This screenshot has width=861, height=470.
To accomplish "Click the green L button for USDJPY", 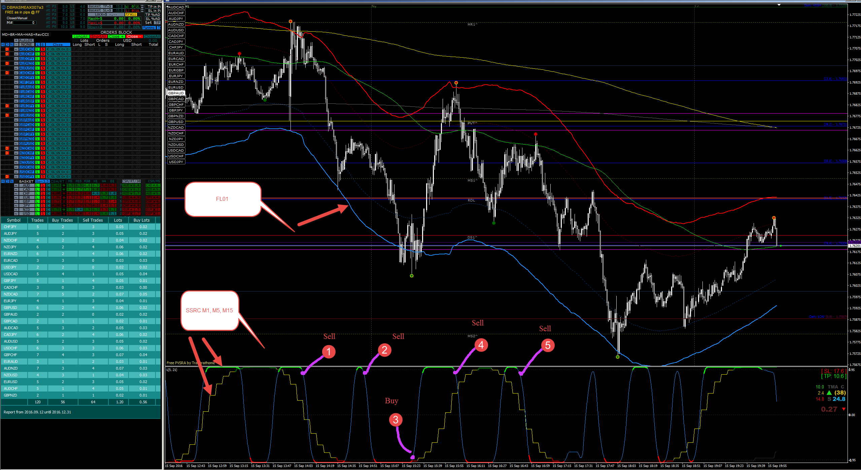I will (x=38, y=177).
